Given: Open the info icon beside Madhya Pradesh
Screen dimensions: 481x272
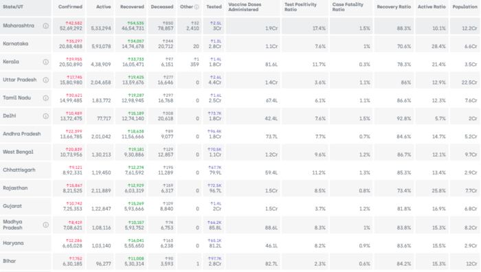Looking at the screenshot, I should coord(46,225).
